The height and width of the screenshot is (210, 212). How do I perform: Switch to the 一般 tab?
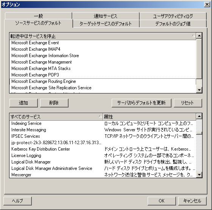pyautogui.click(x=38, y=16)
